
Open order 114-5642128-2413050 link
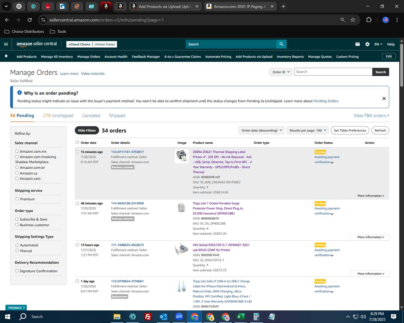127,203
